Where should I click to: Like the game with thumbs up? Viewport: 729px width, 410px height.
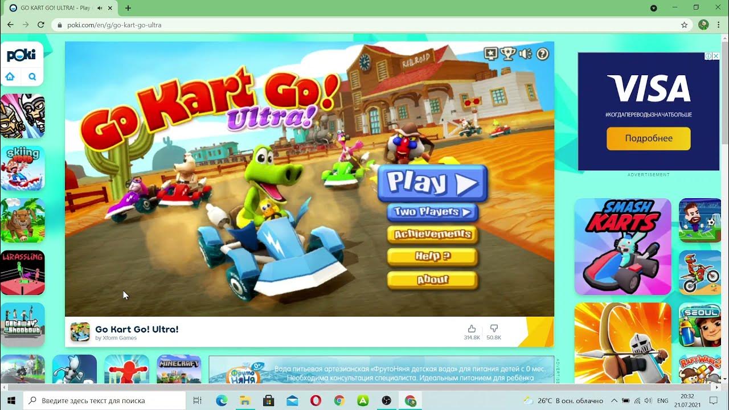tap(472, 329)
